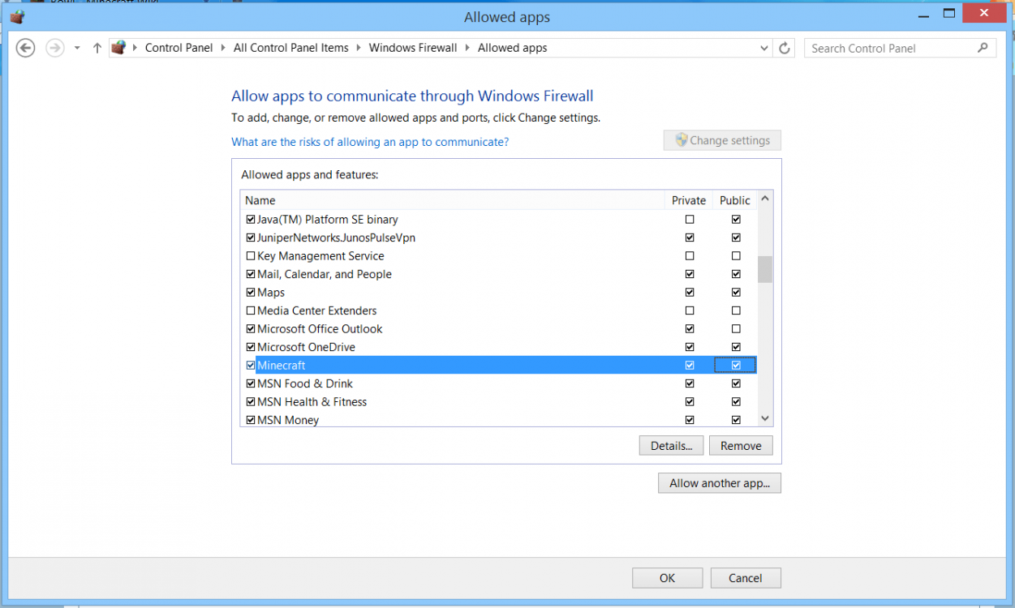Go to Windows Firewall breadcrumb
The image size is (1015, 608).
413,49
